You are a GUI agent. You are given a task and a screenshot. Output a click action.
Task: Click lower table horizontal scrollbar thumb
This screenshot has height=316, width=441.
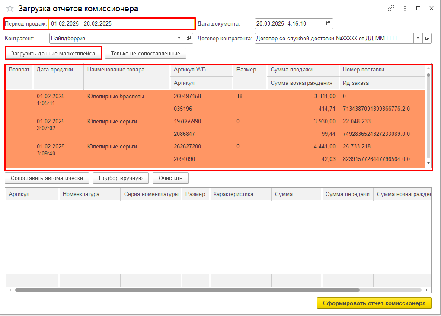tap(187, 290)
